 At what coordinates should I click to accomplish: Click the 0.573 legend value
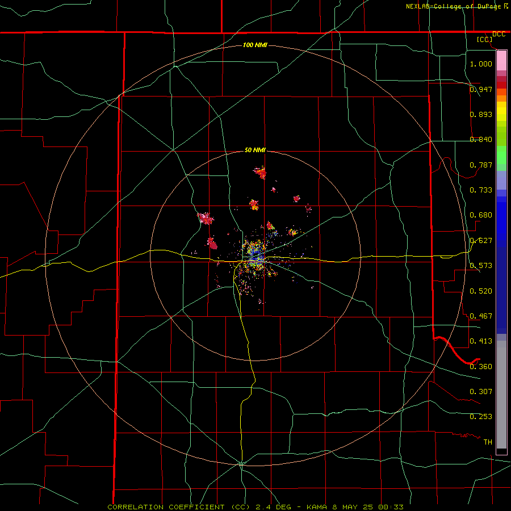(x=481, y=265)
